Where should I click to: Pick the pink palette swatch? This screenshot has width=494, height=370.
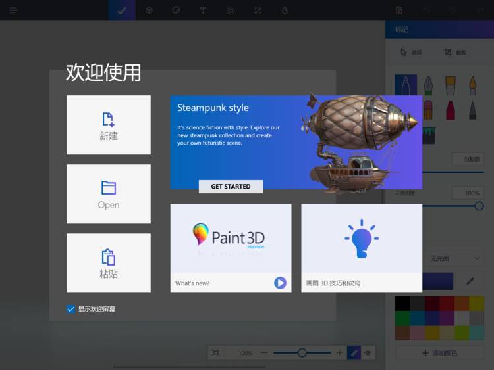417,333
